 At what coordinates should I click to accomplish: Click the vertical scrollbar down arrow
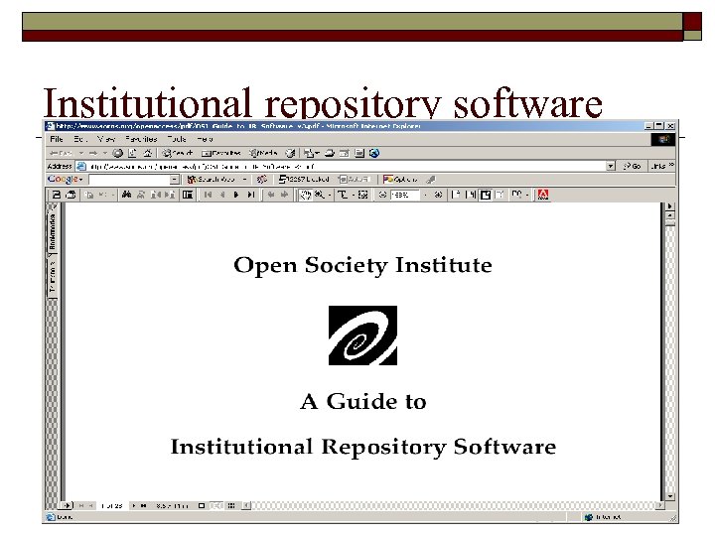[x=670, y=496]
